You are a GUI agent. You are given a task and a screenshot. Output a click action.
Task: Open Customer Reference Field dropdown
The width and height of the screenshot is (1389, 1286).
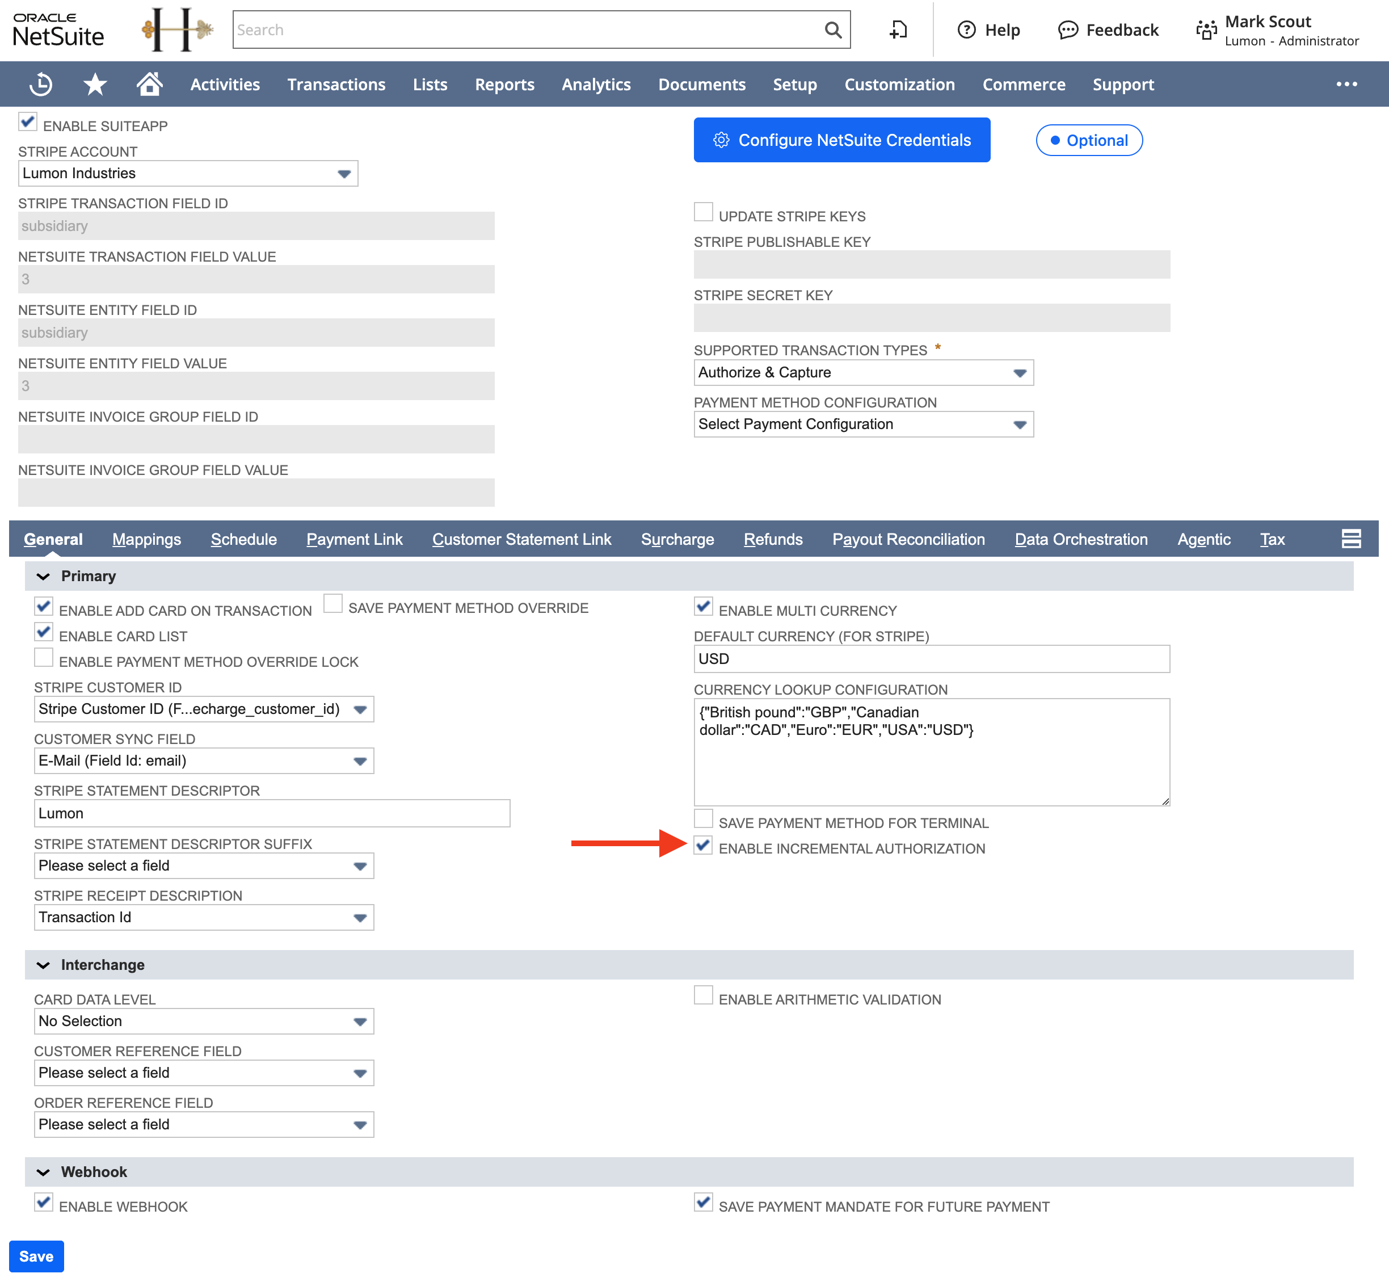(204, 1073)
